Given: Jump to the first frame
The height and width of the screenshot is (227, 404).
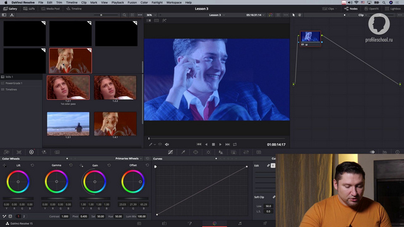Looking at the screenshot, I should tap(199, 144).
